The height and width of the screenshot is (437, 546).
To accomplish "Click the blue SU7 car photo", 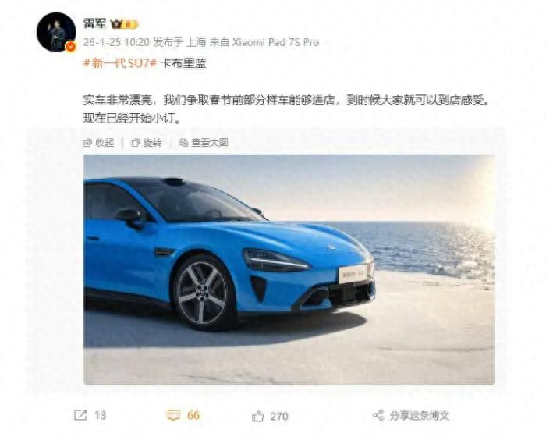I will click(x=289, y=269).
